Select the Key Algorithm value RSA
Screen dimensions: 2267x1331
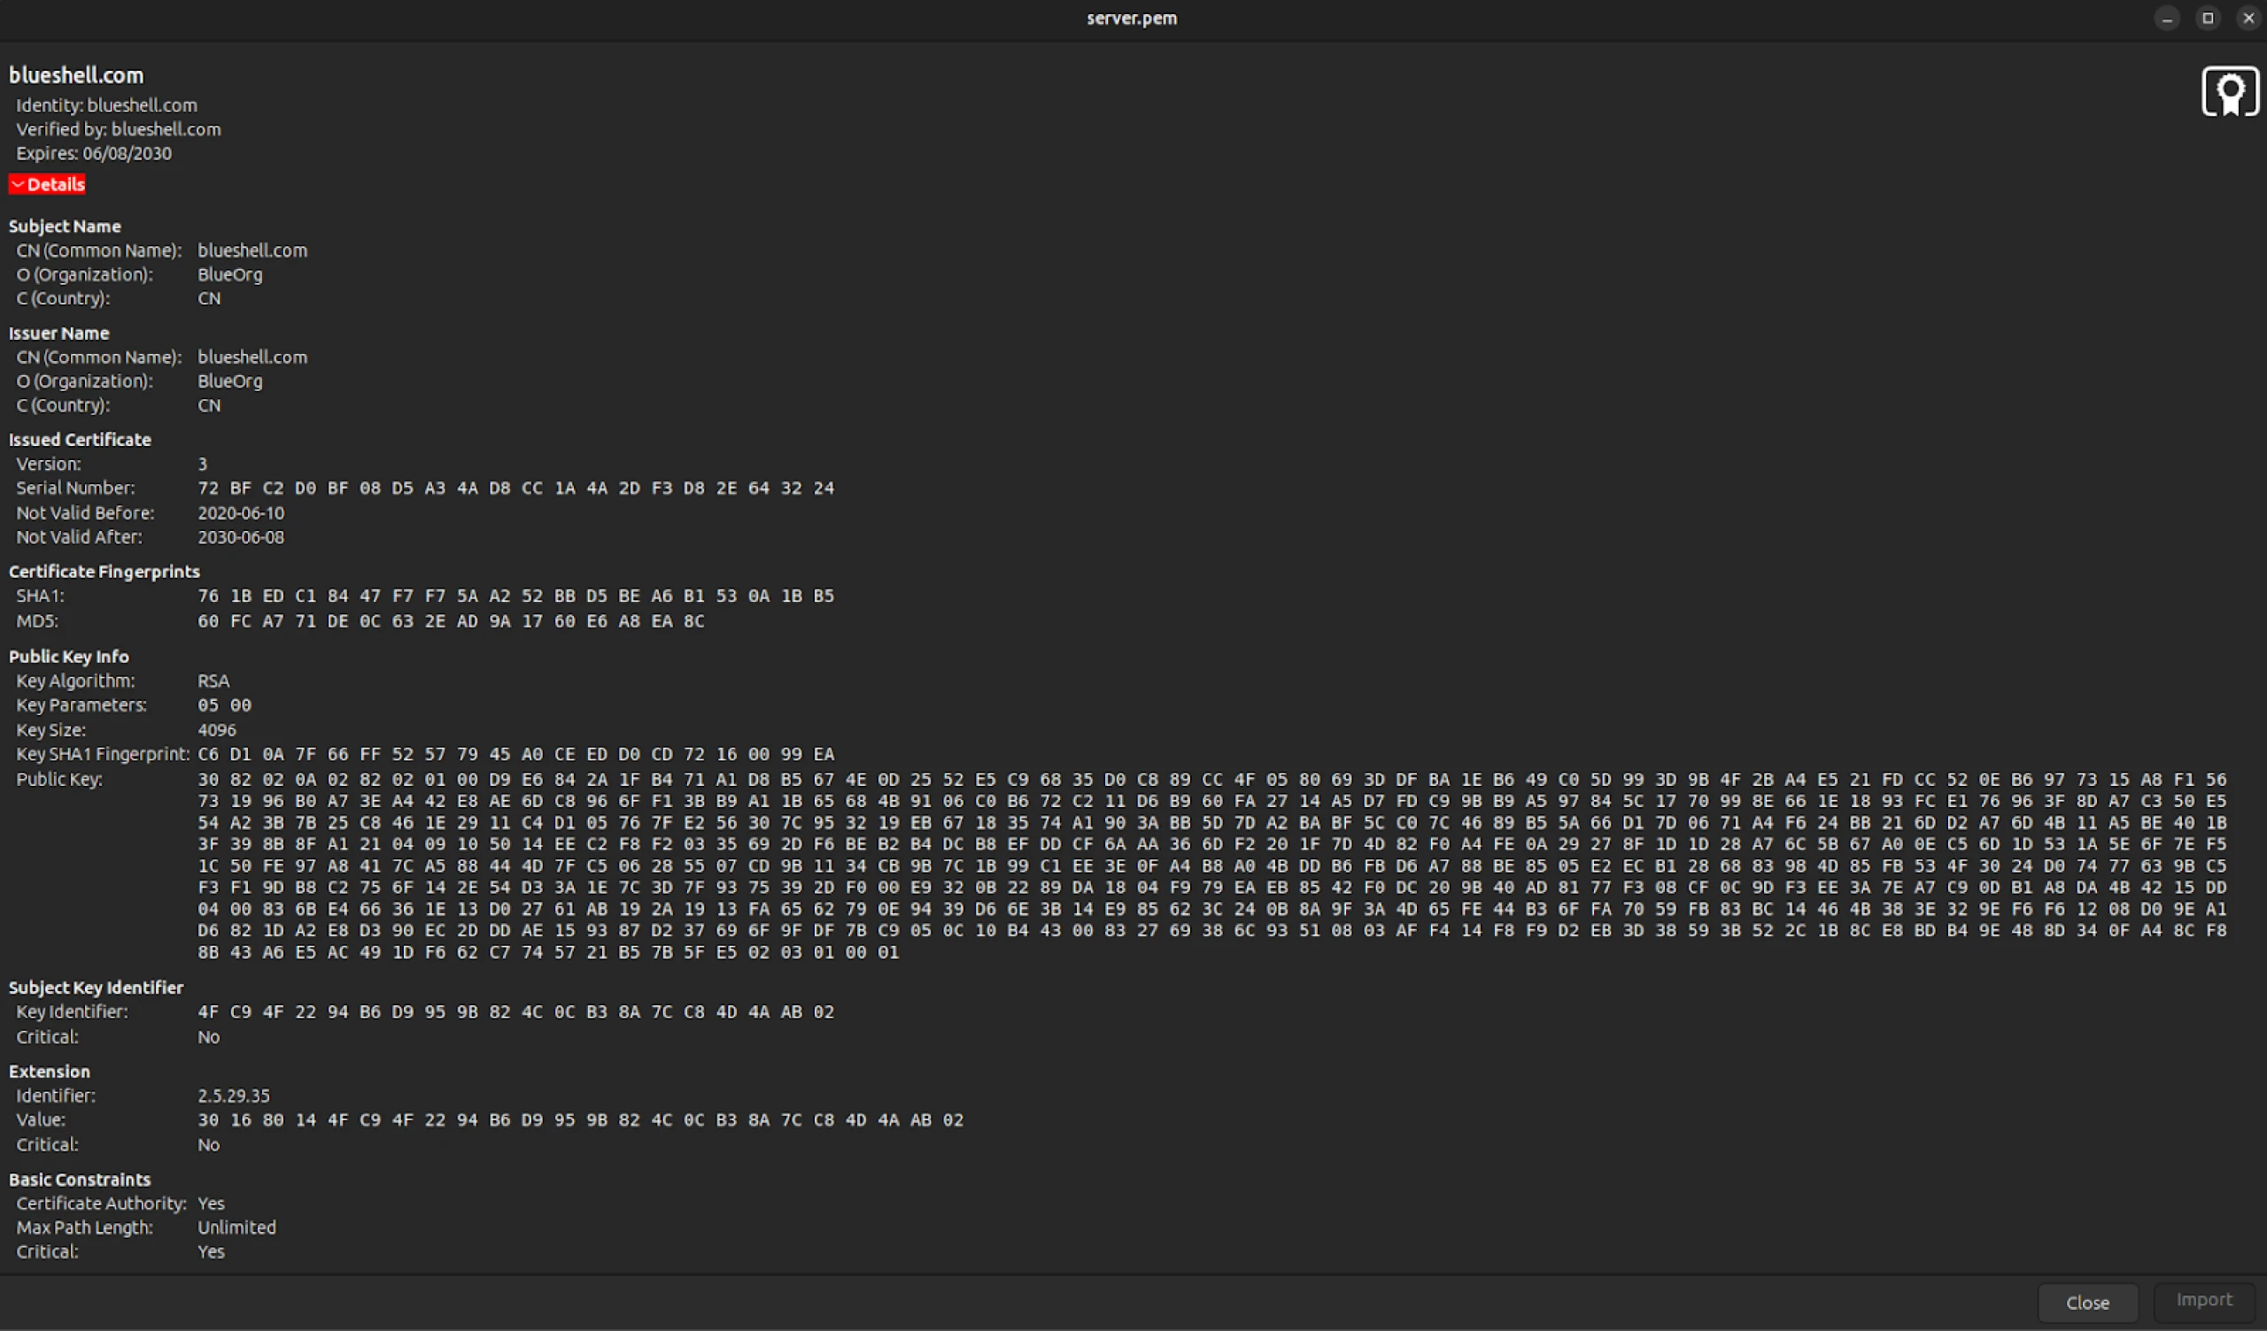[214, 681]
